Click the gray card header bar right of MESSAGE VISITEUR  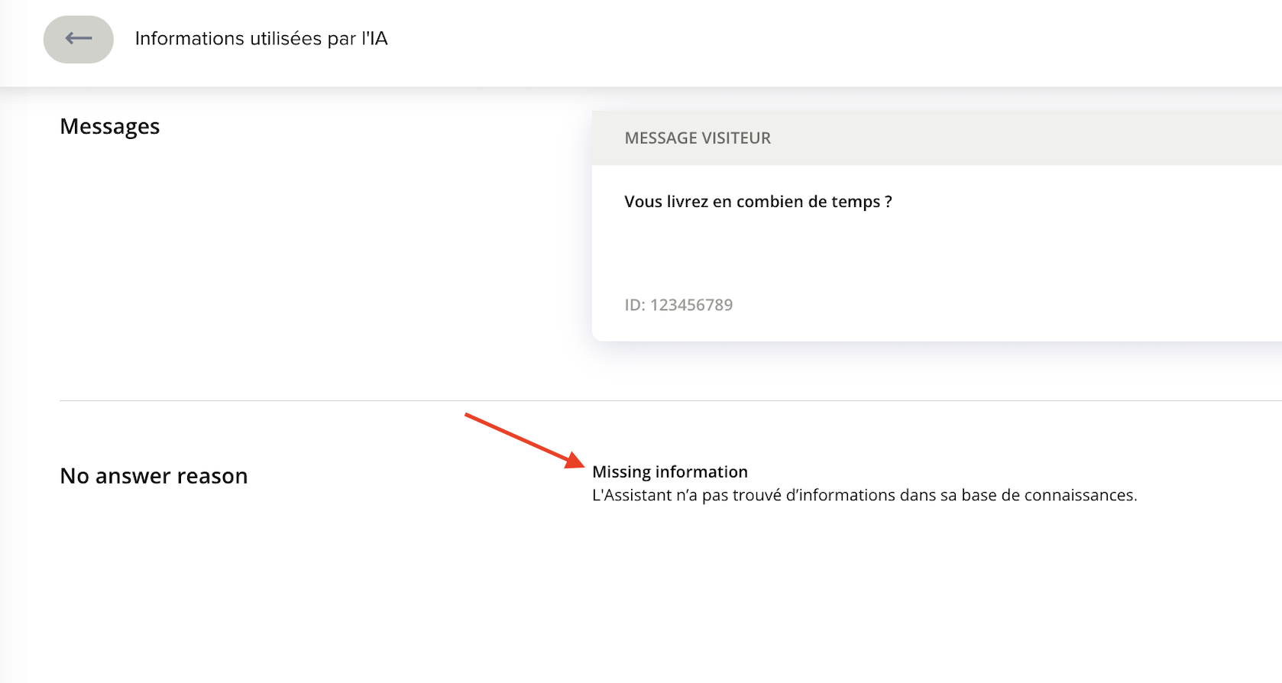tap(1031, 138)
